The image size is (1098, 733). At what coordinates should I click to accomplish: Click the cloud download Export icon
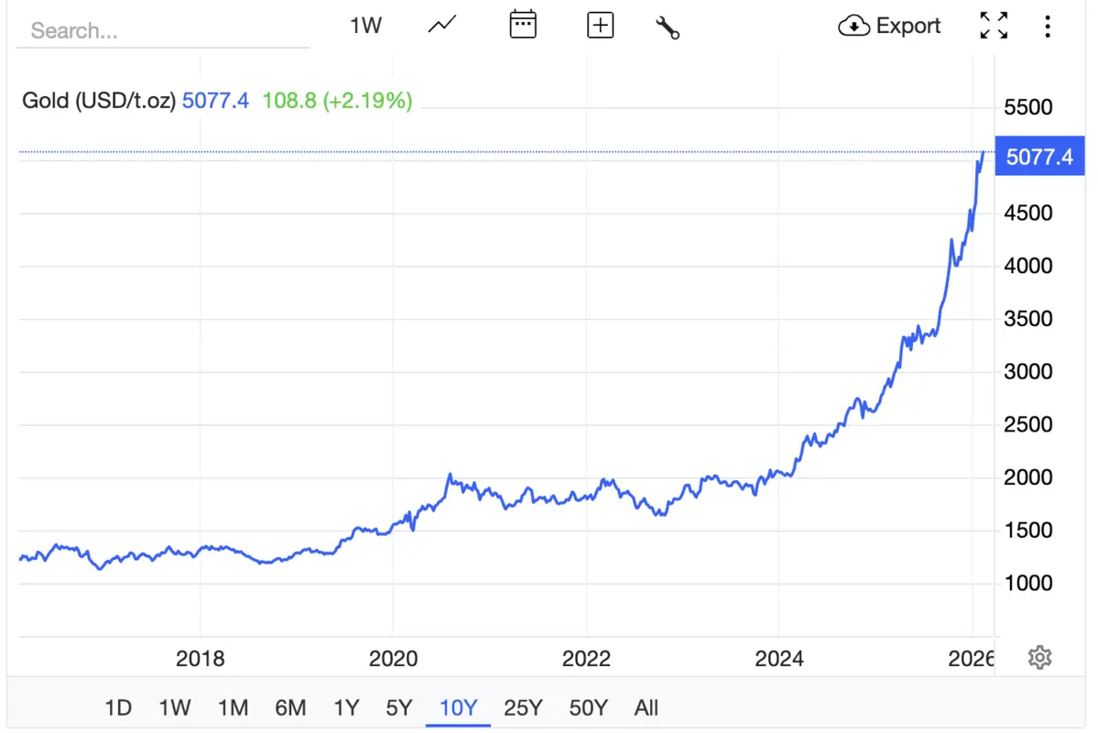point(853,26)
